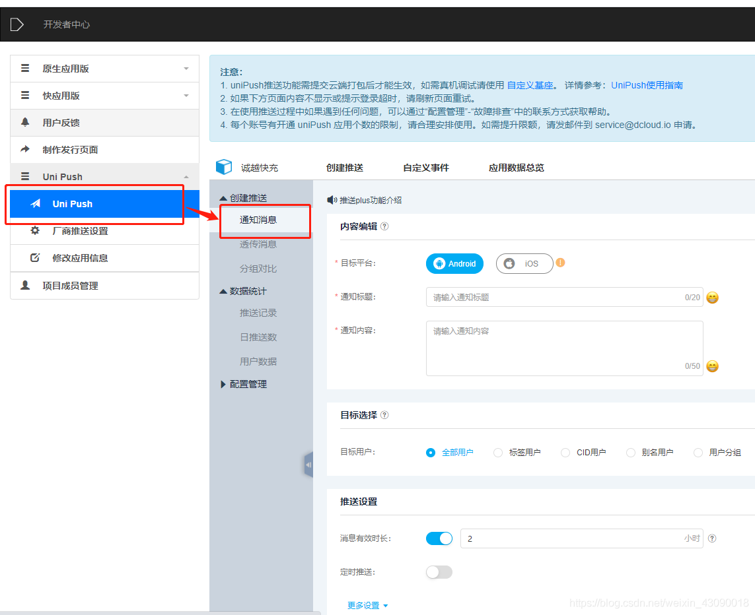Click help icon next to 内容编辑

tap(384, 226)
